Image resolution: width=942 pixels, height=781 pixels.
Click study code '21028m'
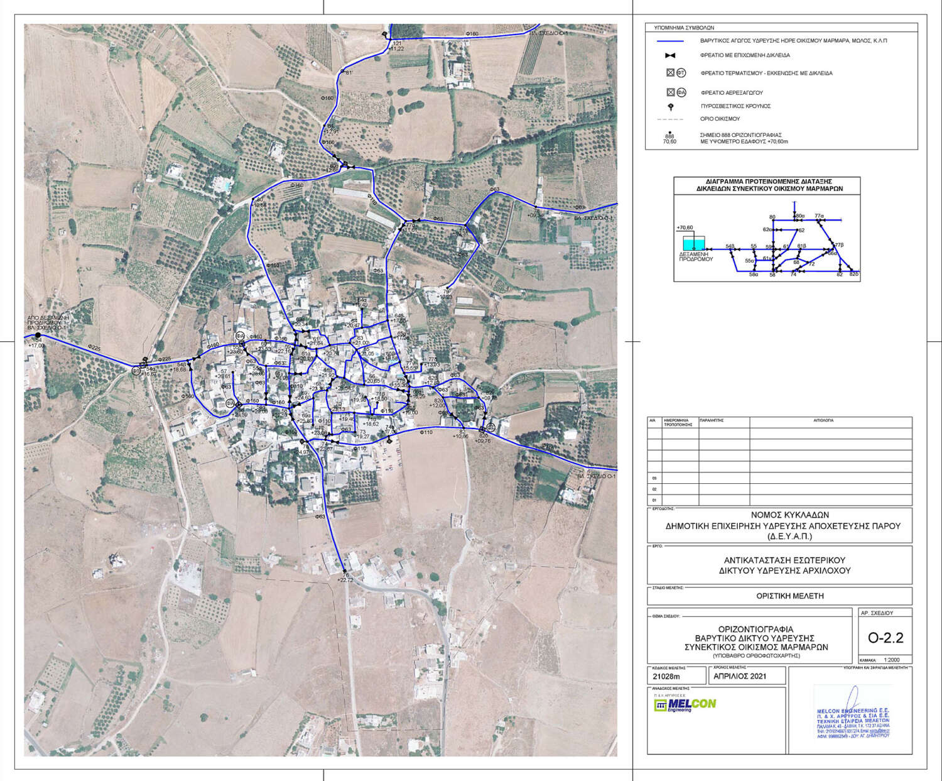click(x=666, y=677)
